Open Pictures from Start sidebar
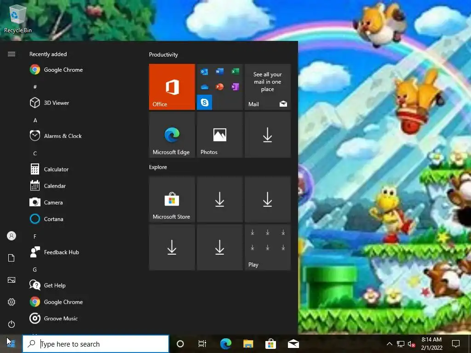Screen dimensions: 471x353 (x=11, y=280)
